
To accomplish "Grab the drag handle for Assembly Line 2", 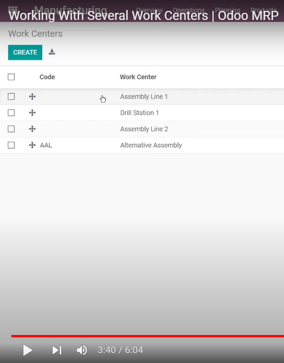I will (x=32, y=129).
